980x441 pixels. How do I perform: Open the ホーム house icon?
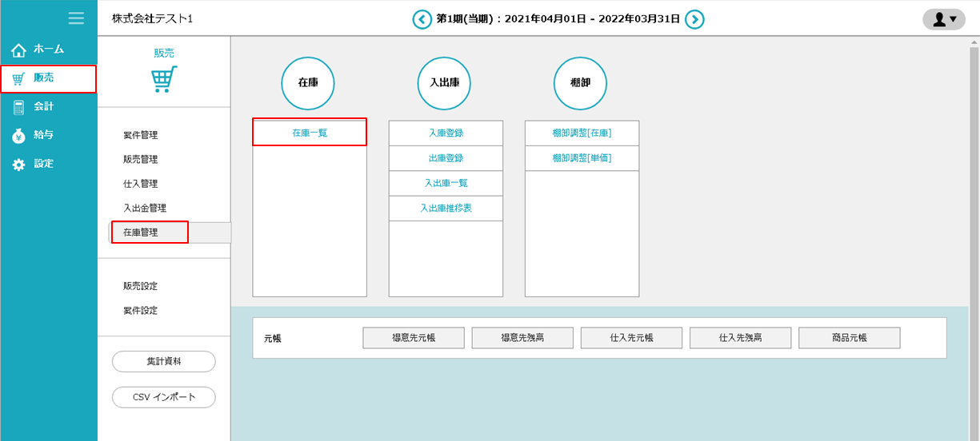tap(18, 50)
